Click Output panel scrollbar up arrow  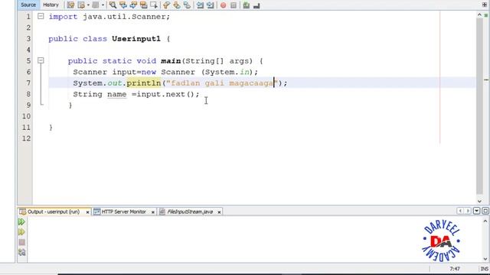[x=485, y=221]
